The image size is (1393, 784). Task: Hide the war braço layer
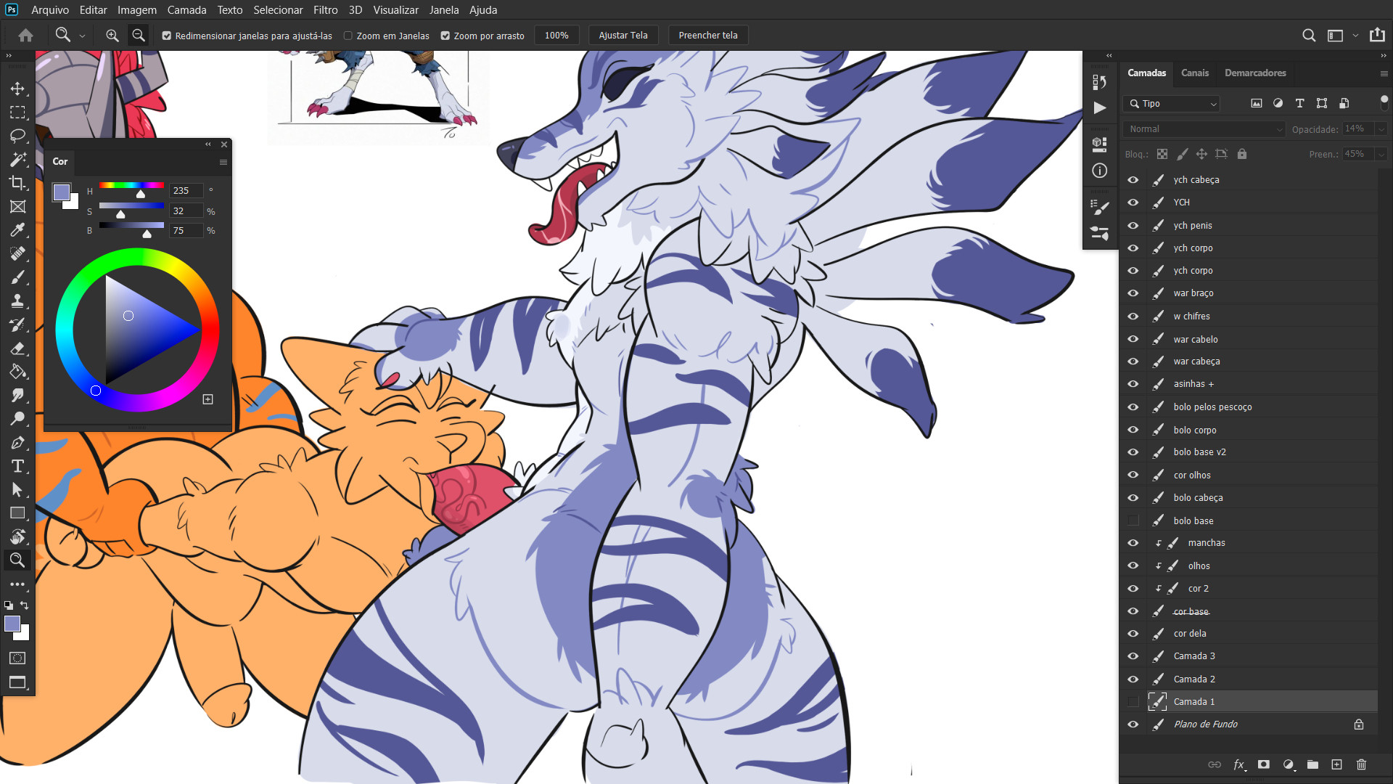point(1133,293)
